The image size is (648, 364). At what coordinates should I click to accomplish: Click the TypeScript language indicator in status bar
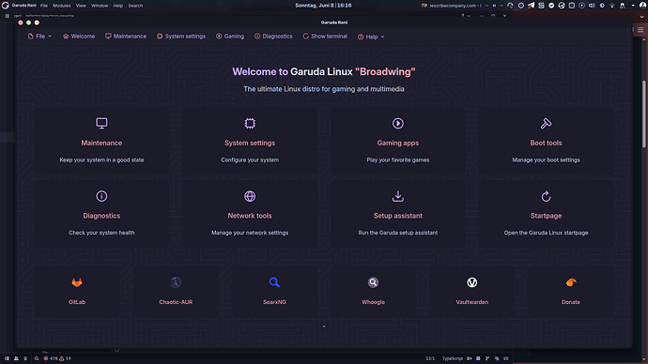453,358
